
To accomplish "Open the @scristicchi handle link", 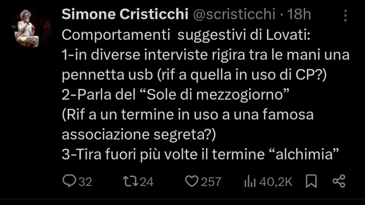I will click(x=234, y=15).
